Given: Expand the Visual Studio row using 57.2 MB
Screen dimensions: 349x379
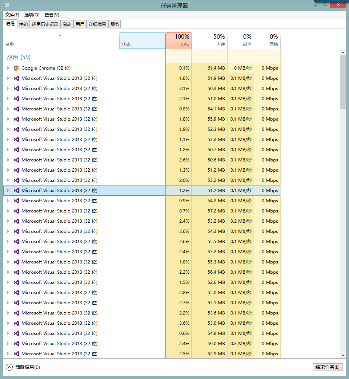Looking at the screenshot, I should click(x=8, y=211).
